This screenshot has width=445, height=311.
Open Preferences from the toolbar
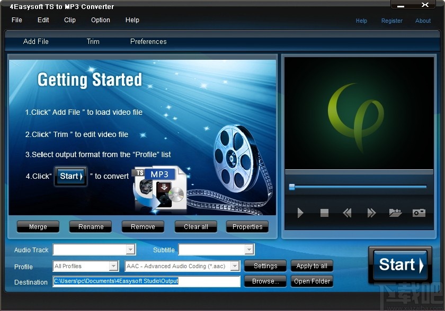148,41
